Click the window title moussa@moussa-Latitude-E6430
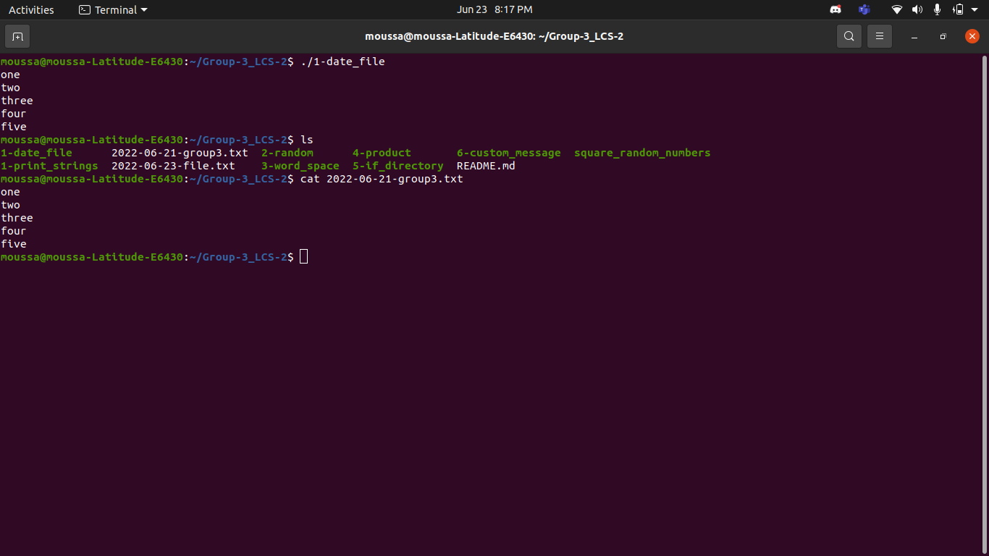The height and width of the screenshot is (556, 989). coord(494,35)
